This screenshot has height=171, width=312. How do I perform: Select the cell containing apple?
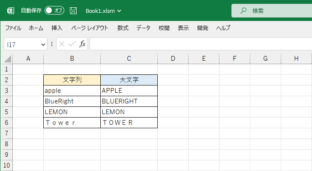72,91
